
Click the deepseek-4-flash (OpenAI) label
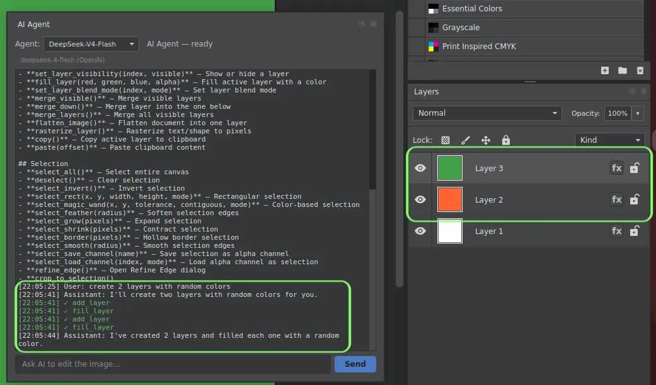[x=63, y=60]
